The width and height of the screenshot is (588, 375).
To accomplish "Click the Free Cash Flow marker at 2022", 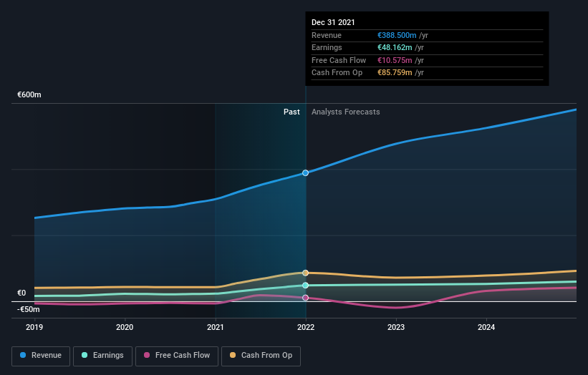I will coord(306,298).
